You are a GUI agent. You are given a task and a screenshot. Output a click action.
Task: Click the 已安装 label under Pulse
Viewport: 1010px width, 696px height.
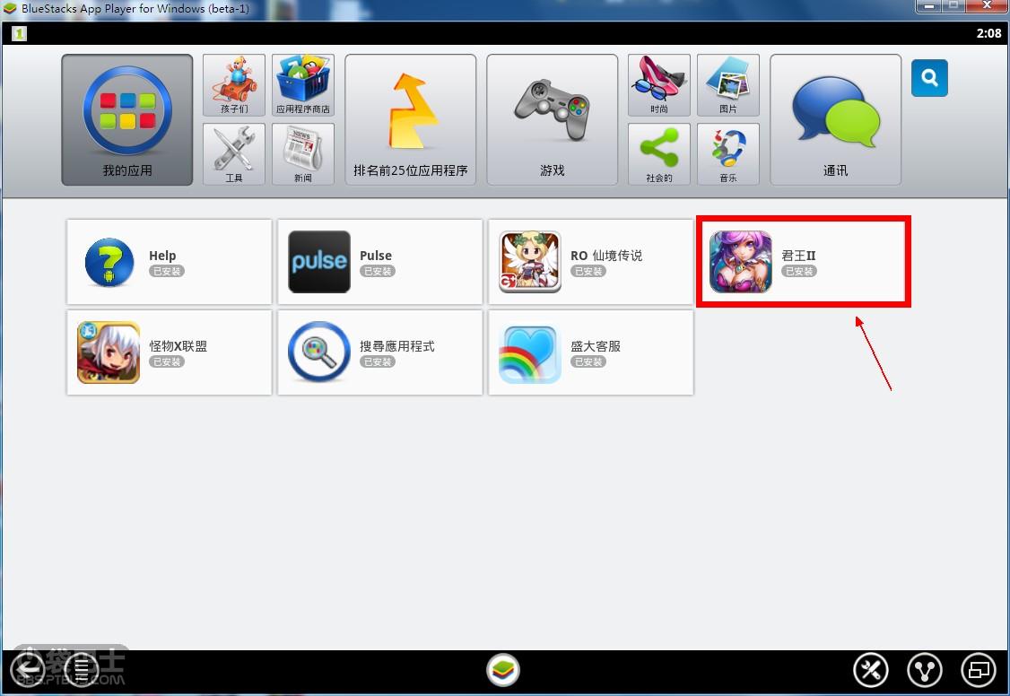[x=378, y=271]
